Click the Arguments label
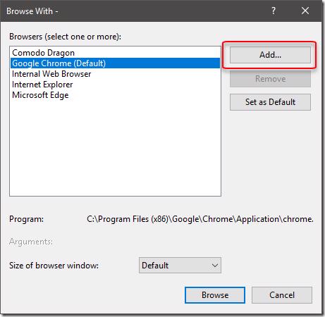This screenshot has height=317, width=325. pos(31,242)
